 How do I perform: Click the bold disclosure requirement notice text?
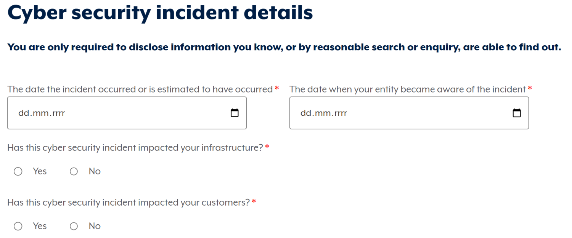coord(284,48)
